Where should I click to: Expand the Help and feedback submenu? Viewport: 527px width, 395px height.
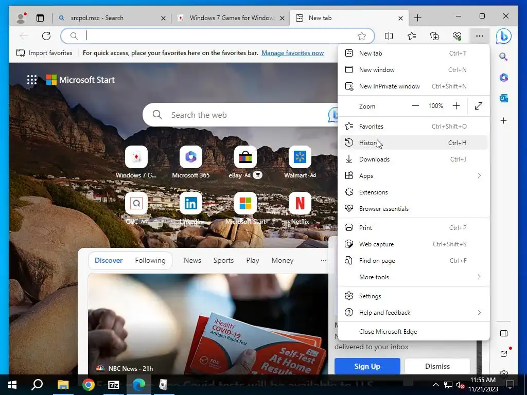(x=414, y=312)
